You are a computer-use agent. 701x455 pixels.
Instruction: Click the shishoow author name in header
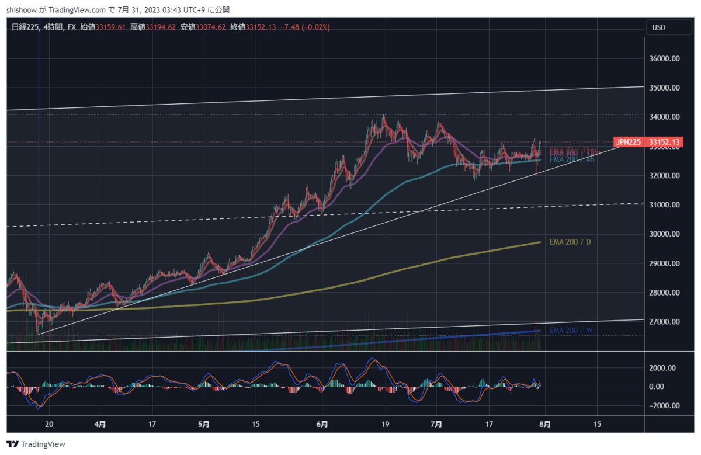click(22, 10)
